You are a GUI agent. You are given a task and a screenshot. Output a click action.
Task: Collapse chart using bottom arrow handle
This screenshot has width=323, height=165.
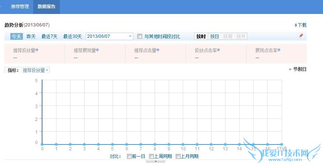[156, 161]
